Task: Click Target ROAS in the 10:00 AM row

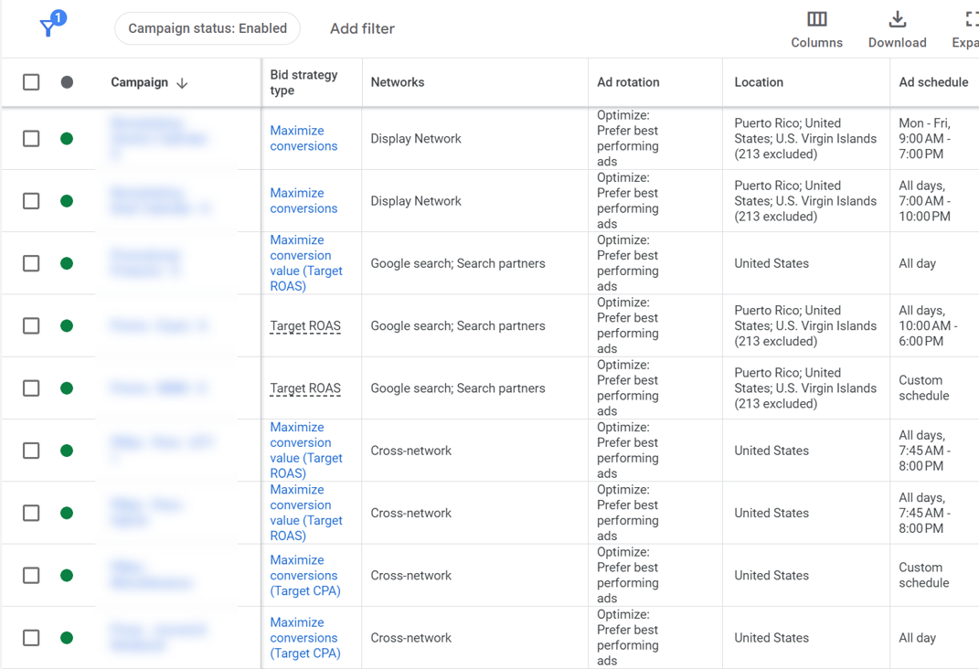Action: coord(305,326)
